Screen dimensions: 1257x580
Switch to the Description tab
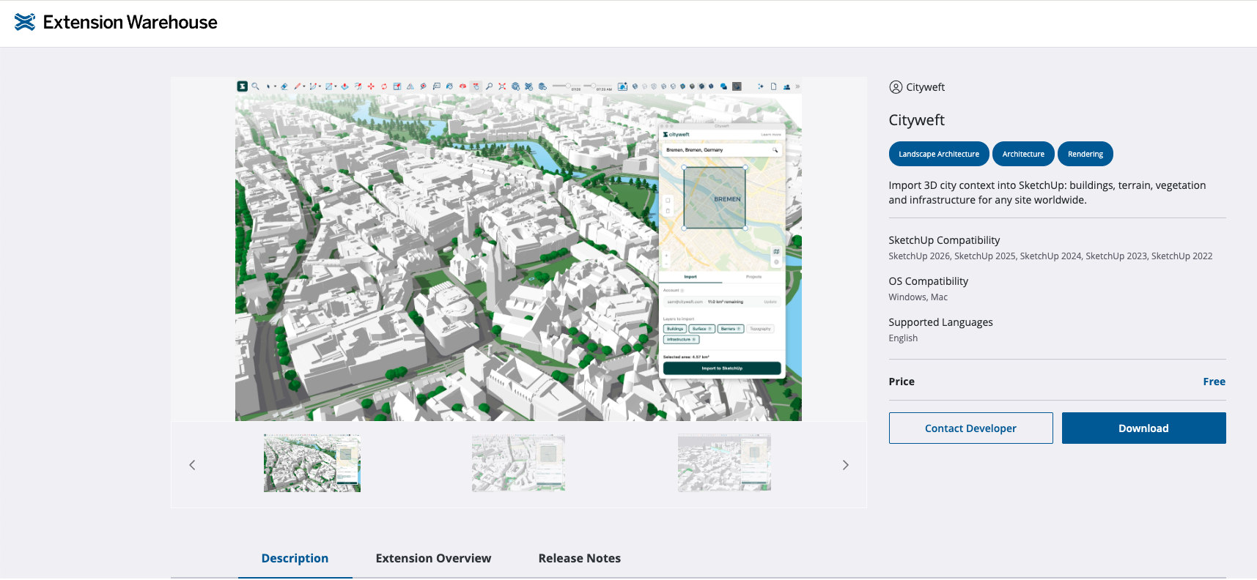pyautogui.click(x=295, y=558)
